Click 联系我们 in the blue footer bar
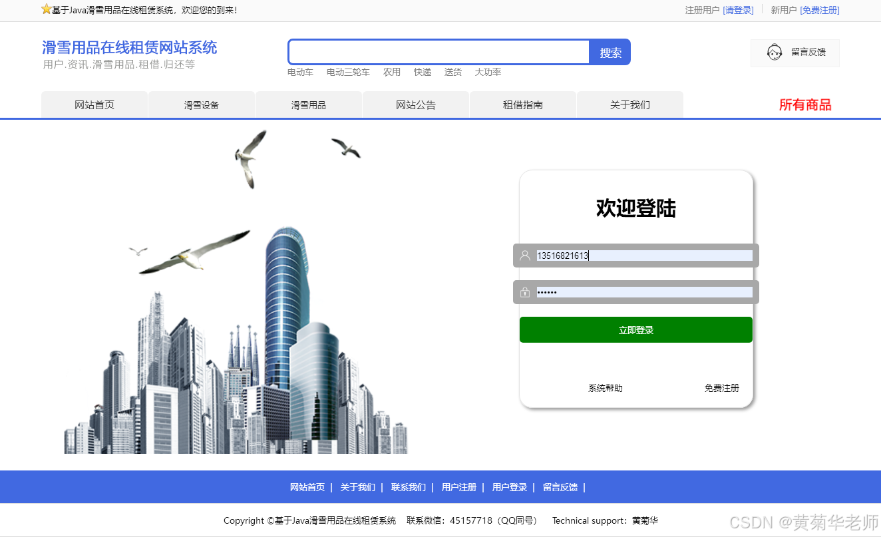 coord(409,487)
